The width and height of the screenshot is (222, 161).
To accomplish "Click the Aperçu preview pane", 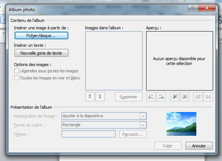I will [x=180, y=61].
